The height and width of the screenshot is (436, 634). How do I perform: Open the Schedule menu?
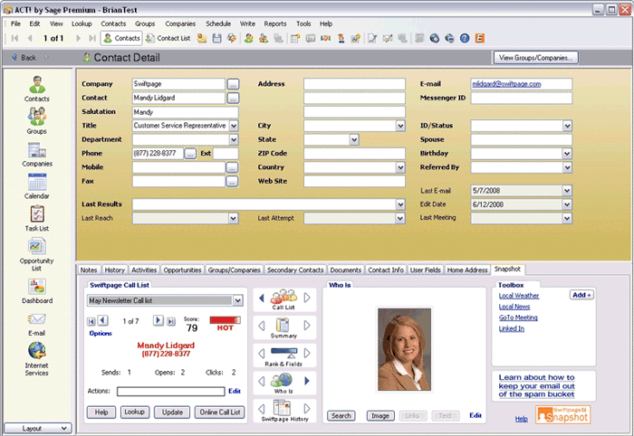tap(218, 24)
